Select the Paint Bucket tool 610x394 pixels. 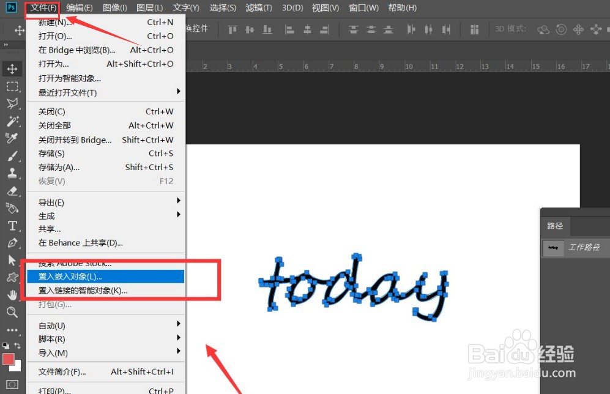pos(12,209)
